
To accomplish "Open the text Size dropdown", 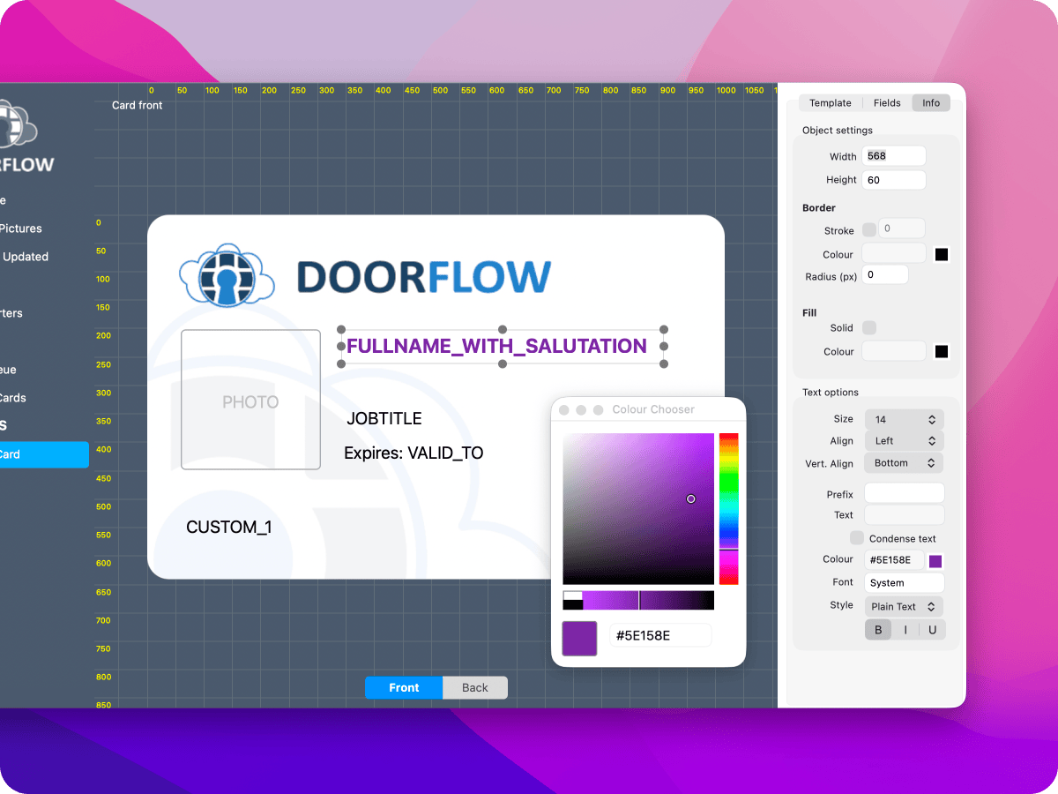I will click(x=905, y=419).
